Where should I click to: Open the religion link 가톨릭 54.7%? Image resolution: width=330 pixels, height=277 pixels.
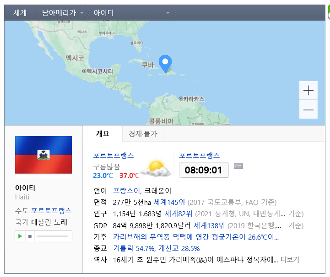pyautogui.click(x=156, y=248)
